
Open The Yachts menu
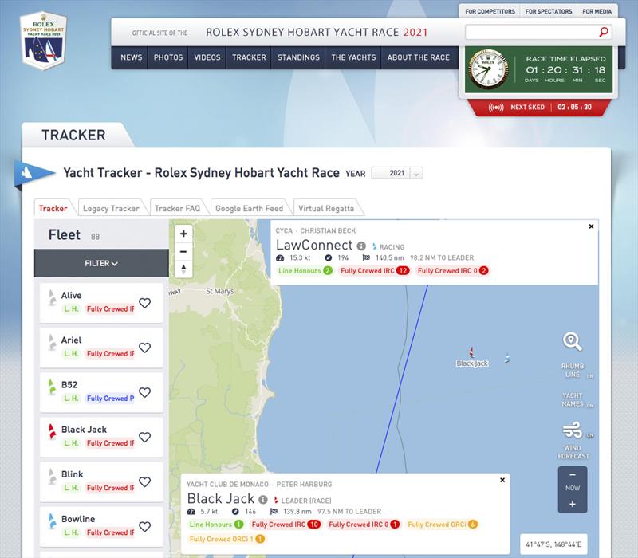353,57
